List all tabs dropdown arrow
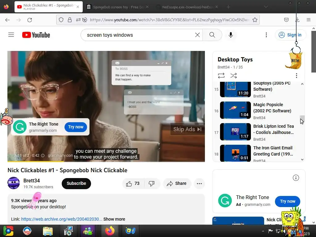The height and width of the screenshot is (237, 316). [x=266, y=7]
